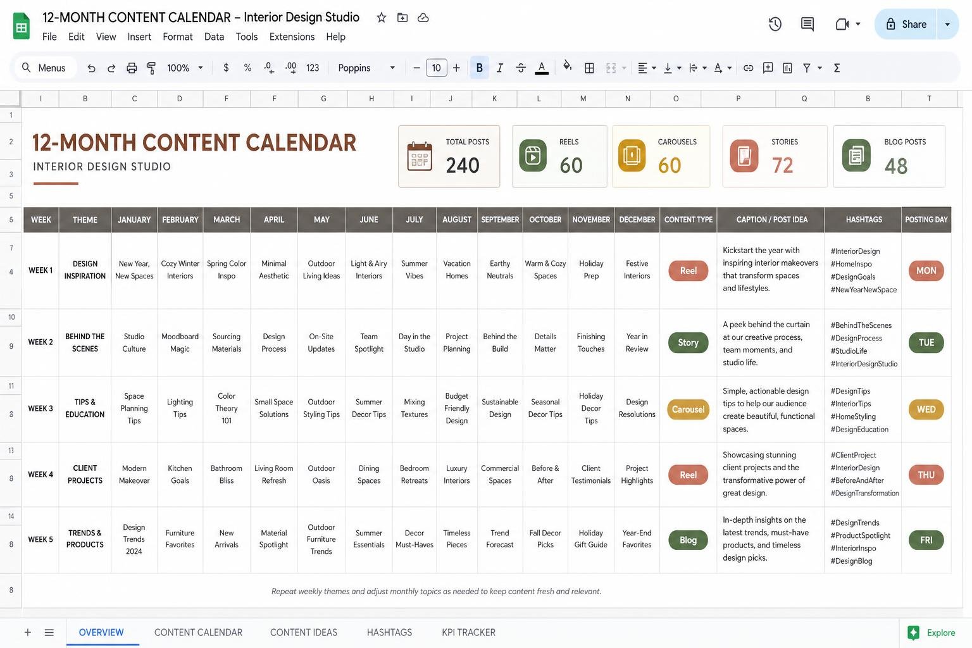Viewport: 972px width, 648px height.
Task: Activate the paint format tool
Action: (x=151, y=68)
